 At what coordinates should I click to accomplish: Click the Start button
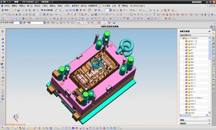tap(5, 10)
